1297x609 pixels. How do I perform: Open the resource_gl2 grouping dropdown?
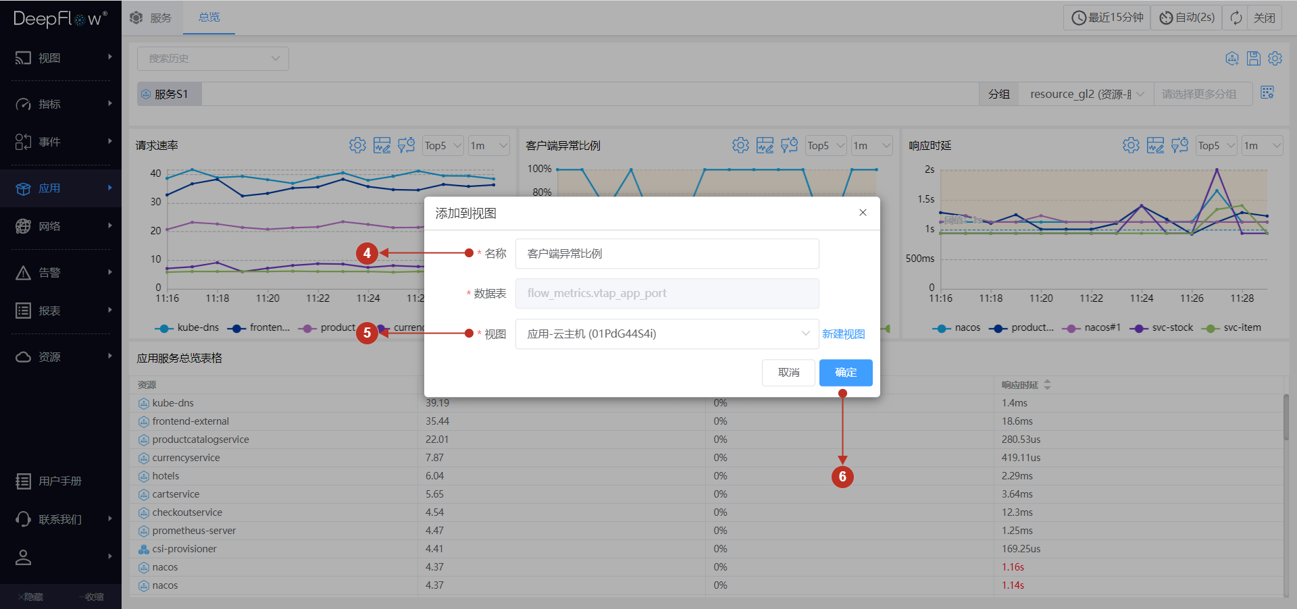(1084, 93)
